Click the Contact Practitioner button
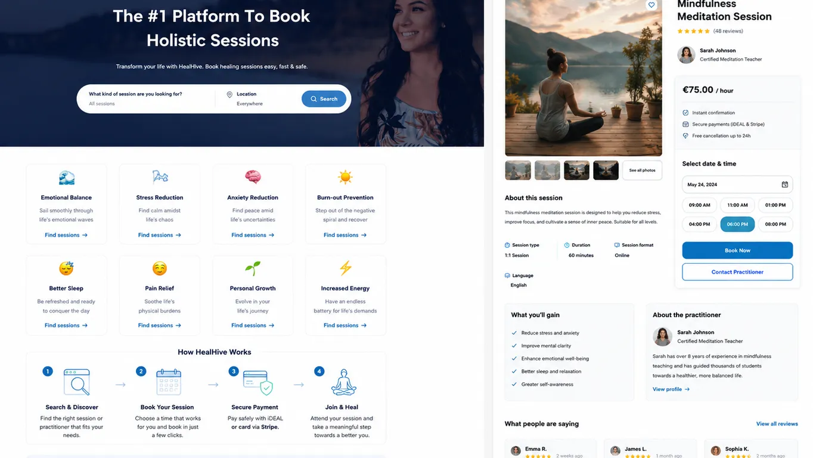813x458 pixels. click(x=737, y=272)
